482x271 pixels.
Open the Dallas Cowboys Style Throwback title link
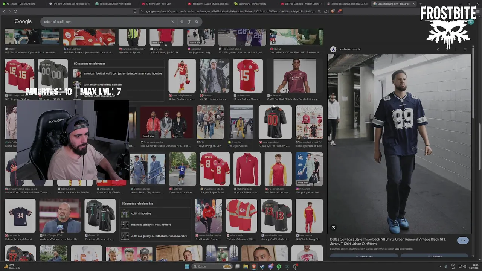(x=388, y=241)
